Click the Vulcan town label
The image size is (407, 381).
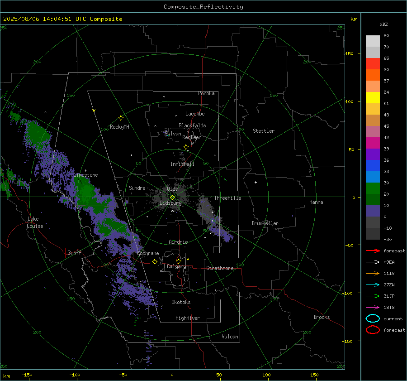coord(230,337)
